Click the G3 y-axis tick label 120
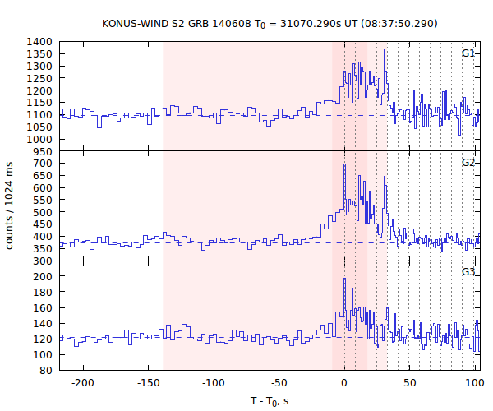This screenshot has width=493, height=411. click(x=43, y=339)
